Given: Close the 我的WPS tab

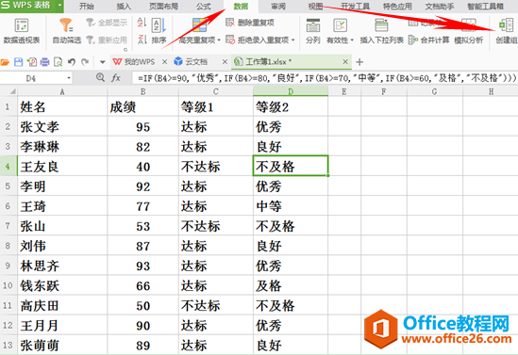Looking at the screenshot, I should click(x=164, y=61).
